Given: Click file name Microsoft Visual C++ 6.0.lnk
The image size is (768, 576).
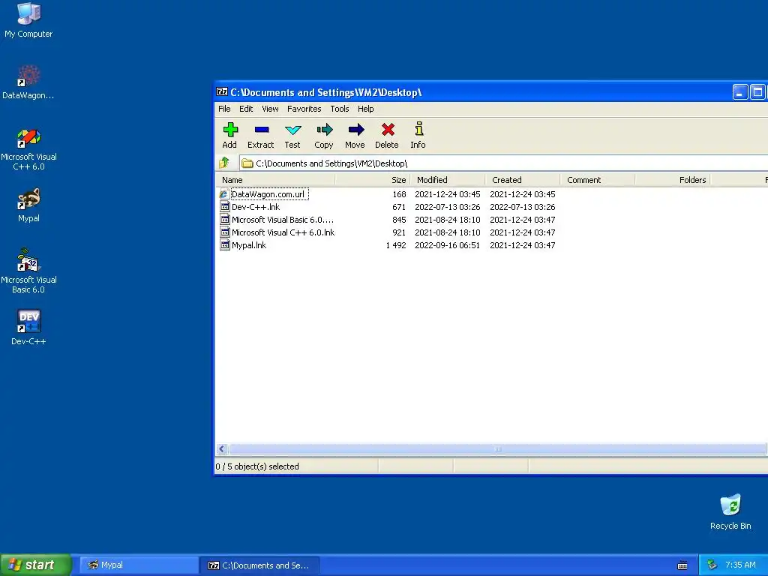Looking at the screenshot, I should pyautogui.click(x=283, y=232).
